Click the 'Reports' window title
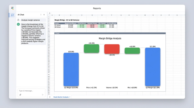Screen dimensions: 194x108 (x=97, y=8)
